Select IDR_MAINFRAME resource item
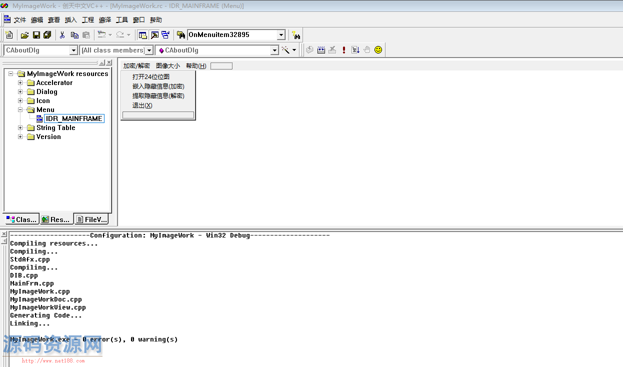 pos(74,119)
